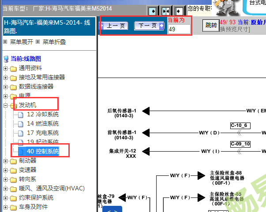This screenshot has height=212, width=266.
Task: Expand the 变速器 folder
Action: [5, 170]
